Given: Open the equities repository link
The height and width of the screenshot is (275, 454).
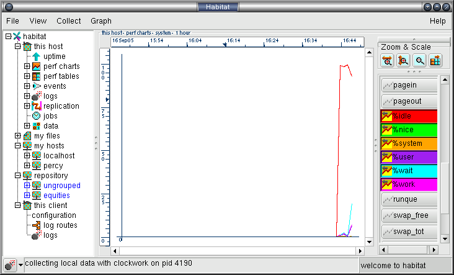Looking at the screenshot, I should coord(57,196).
